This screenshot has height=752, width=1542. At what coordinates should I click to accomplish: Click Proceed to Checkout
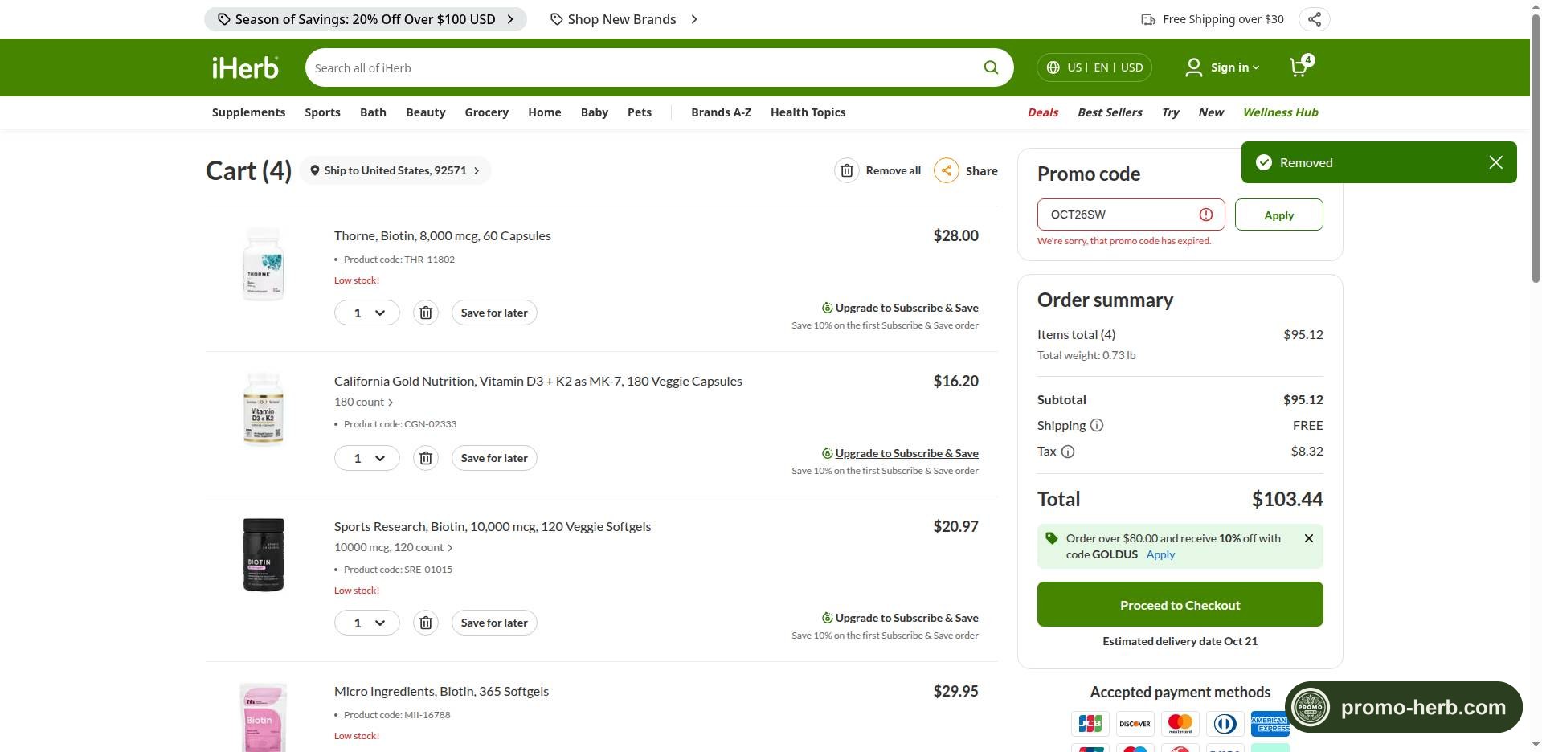(1180, 604)
